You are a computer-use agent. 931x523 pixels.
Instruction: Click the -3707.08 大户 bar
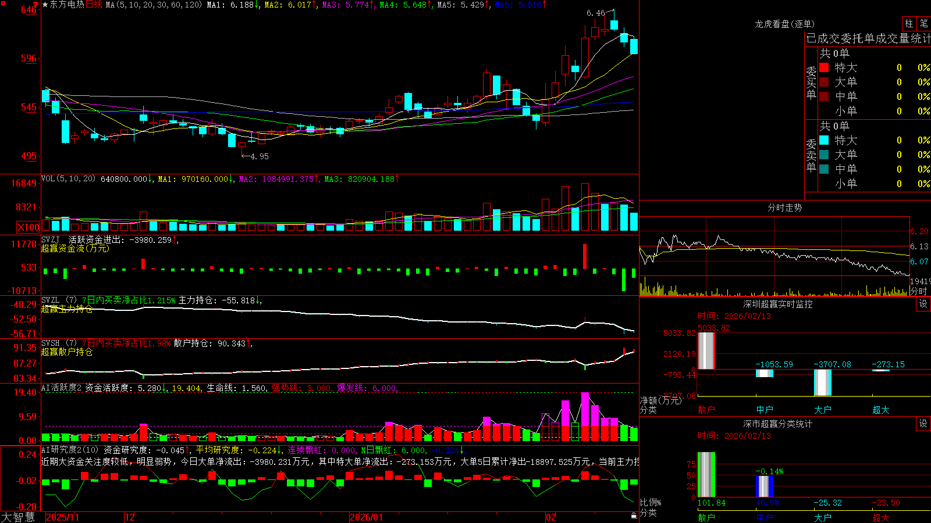[823, 382]
